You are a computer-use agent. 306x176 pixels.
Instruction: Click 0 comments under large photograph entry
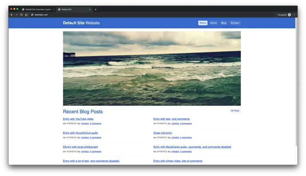pos(95,151)
